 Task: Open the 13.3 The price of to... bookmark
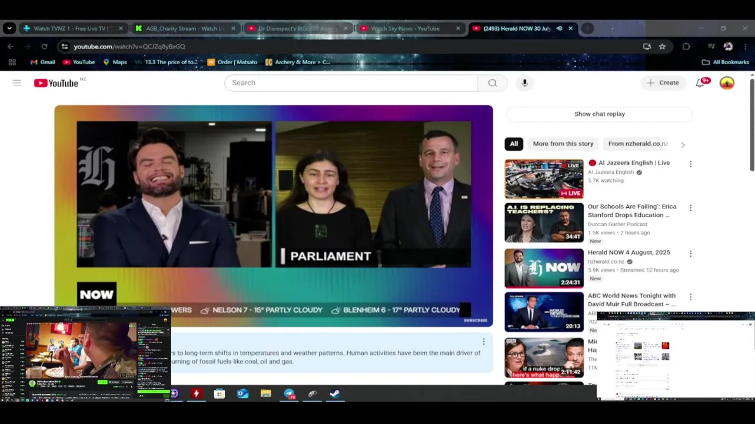click(167, 62)
